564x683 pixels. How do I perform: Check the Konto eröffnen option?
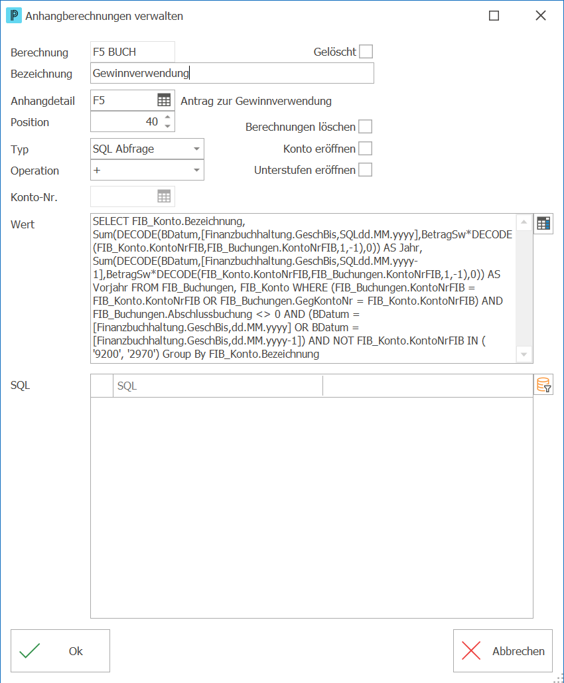pyautogui.click(x=366, y=149)
